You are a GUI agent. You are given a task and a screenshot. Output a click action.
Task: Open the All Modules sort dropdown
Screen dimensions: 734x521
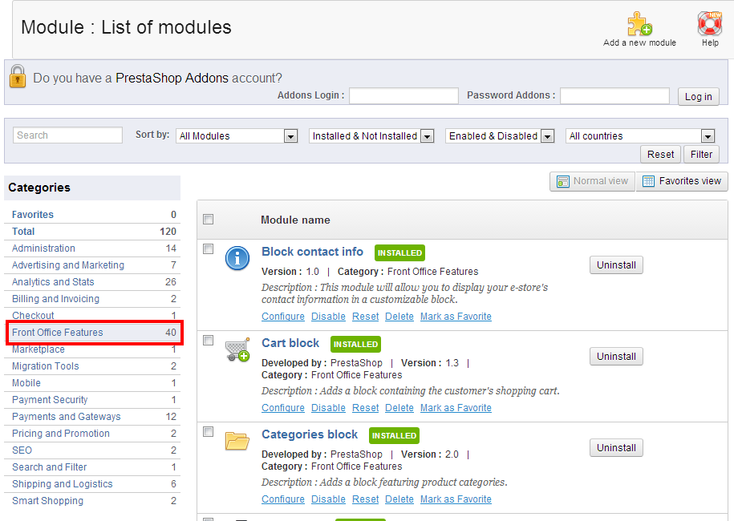tap(237, 136)
